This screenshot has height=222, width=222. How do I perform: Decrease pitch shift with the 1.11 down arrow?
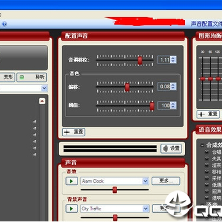tap(173, 62)
